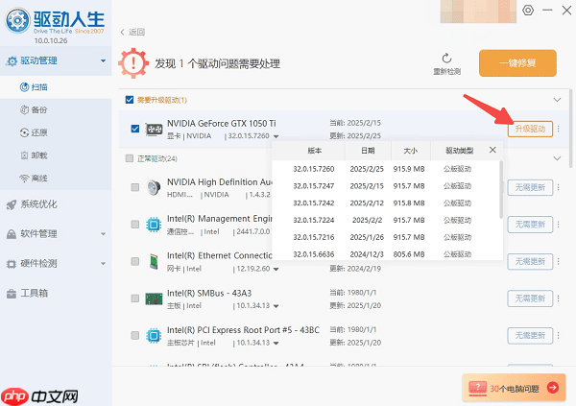Click the back arrow (返回)
This screenshot has height=406, width=576.
pos(132,33)
